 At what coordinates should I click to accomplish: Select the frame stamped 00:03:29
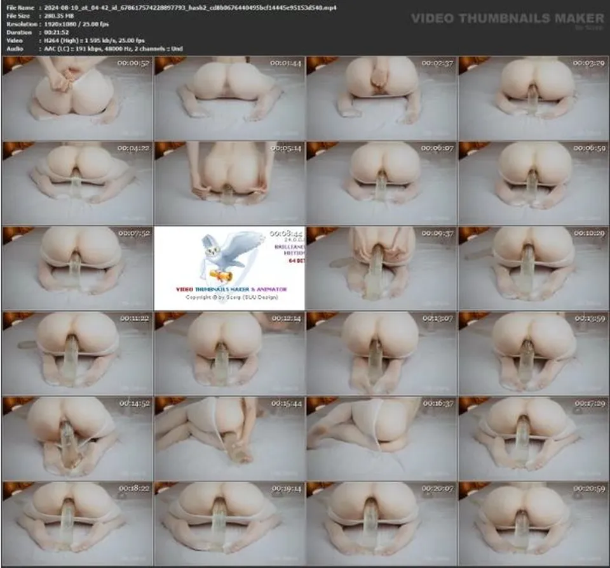534,98
